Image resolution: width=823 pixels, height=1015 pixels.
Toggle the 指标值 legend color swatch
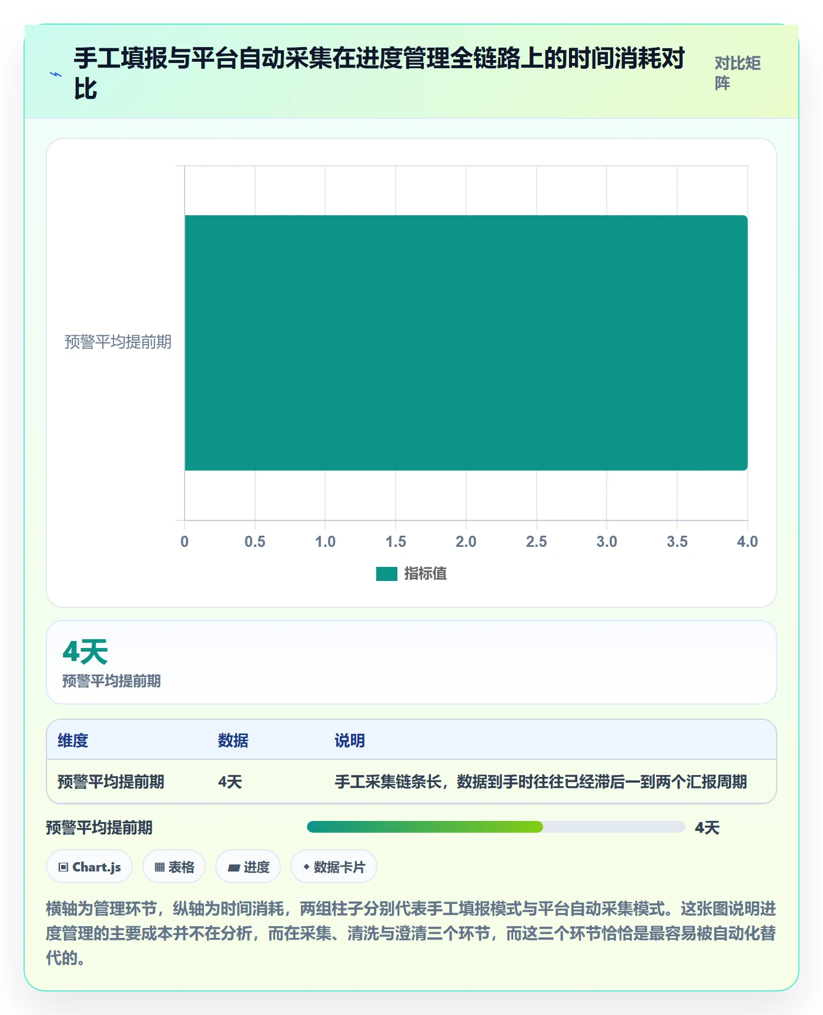coord(386,574)
